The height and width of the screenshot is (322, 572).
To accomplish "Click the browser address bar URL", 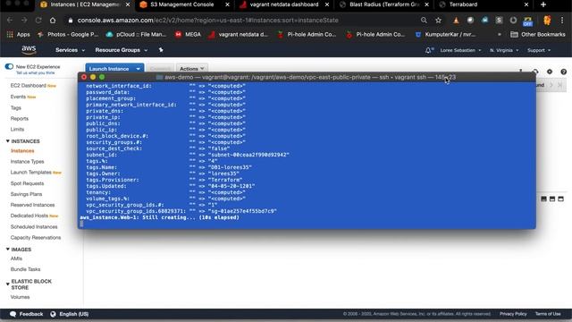I will [208, 20].
